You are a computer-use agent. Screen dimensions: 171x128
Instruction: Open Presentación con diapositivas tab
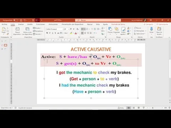[x=73, y=24]
